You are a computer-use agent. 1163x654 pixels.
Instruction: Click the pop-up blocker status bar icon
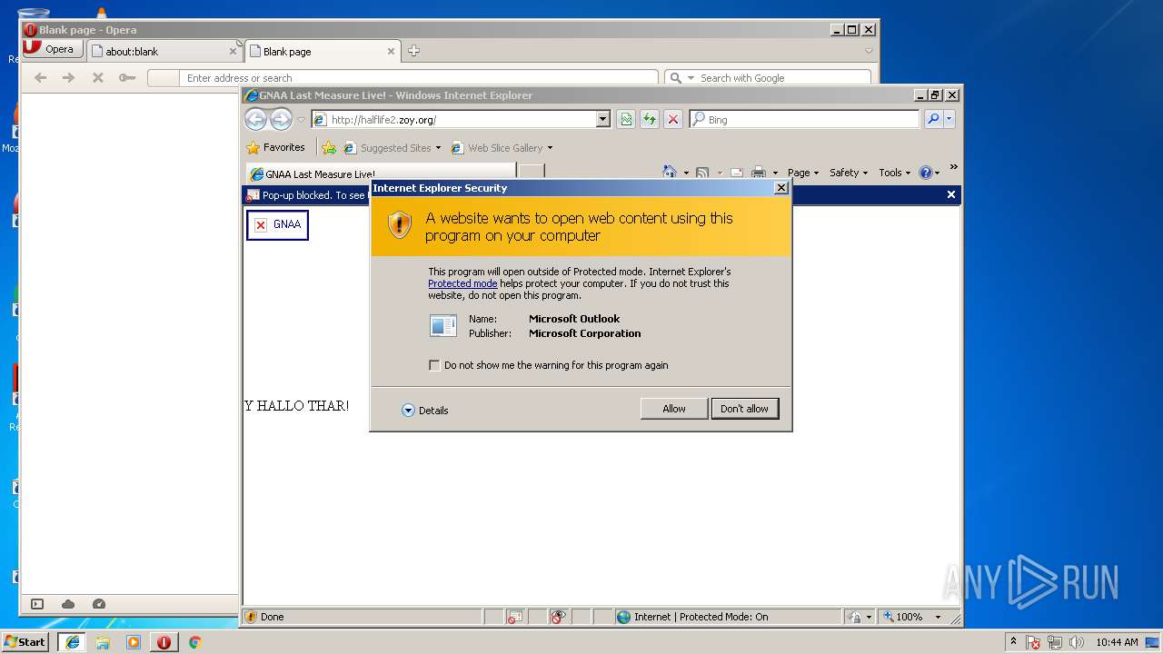514,617
